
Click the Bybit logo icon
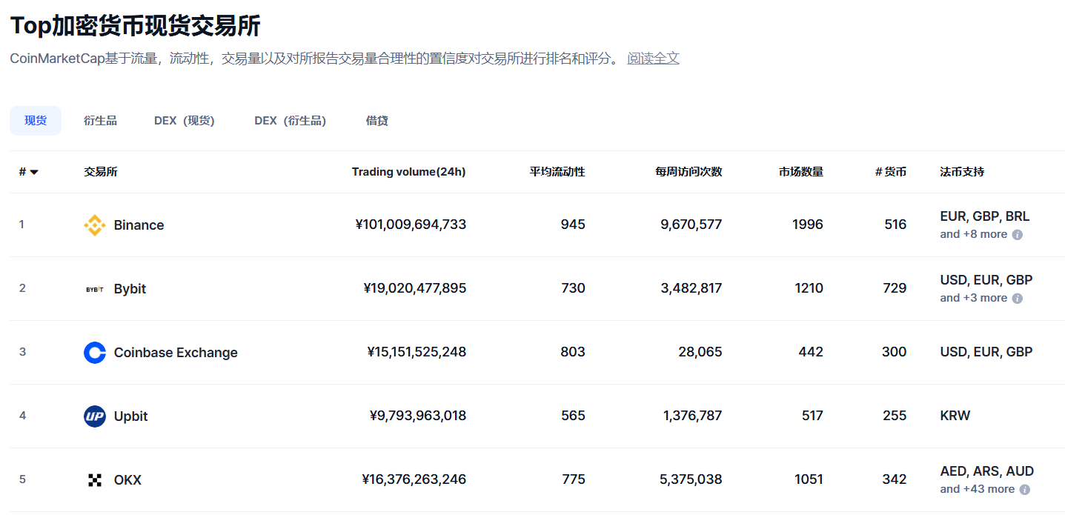(x=95, y=289)
